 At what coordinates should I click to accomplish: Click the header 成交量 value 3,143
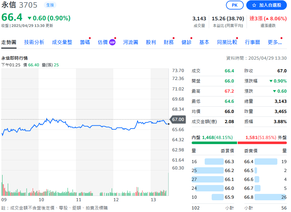click(x=199, y=18)
